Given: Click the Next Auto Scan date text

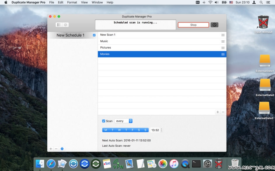Looking at the screenshot, I should coord(126,140).
